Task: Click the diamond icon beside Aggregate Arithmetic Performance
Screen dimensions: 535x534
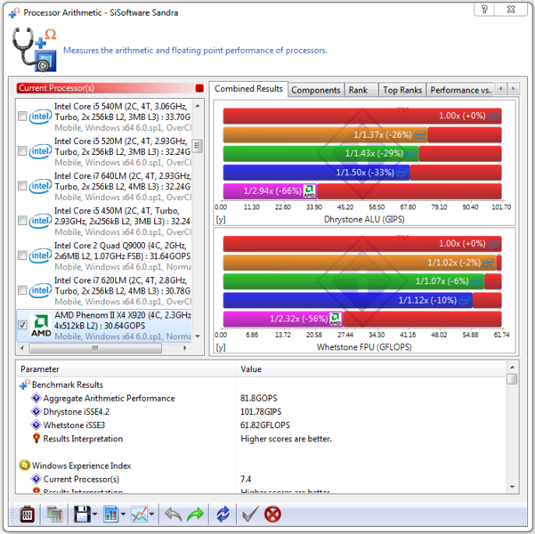Action: click(36, 398)
